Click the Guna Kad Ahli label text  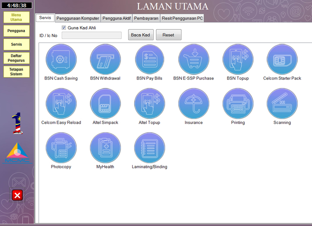click(82, 28)
